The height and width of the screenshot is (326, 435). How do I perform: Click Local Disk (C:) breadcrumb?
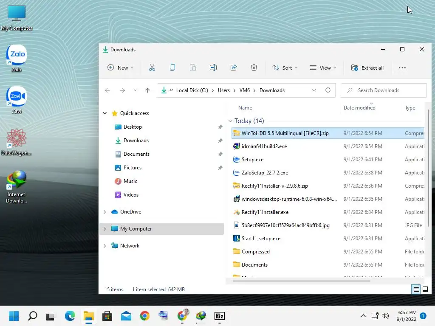pyautogui.click(x=192, y=90)
